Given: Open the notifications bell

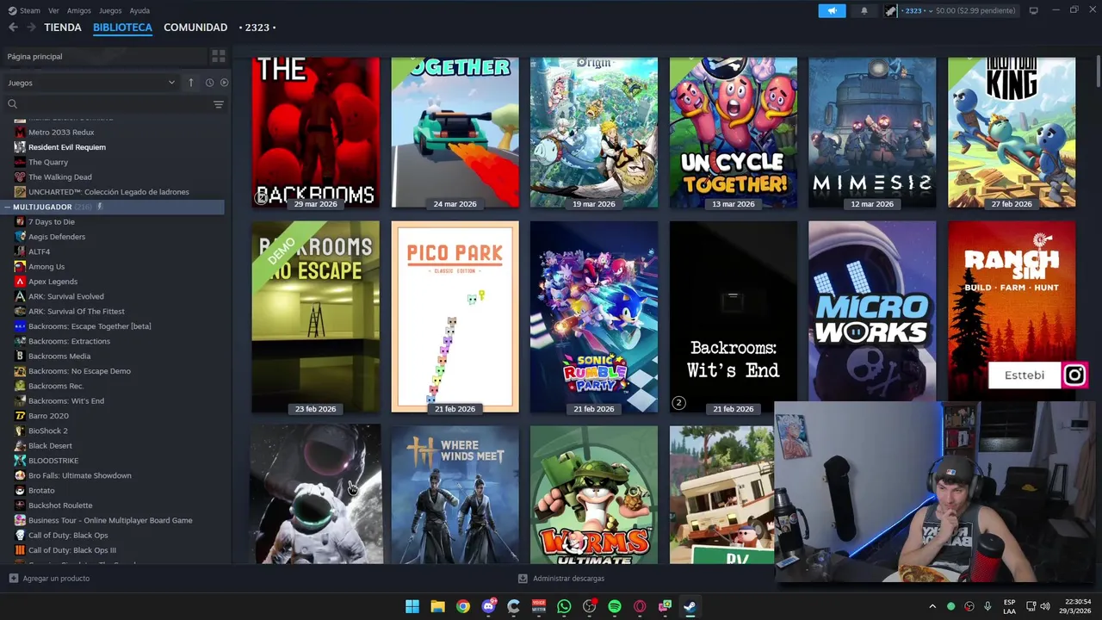Looking at the screenshot, I should tap(864, 10).
